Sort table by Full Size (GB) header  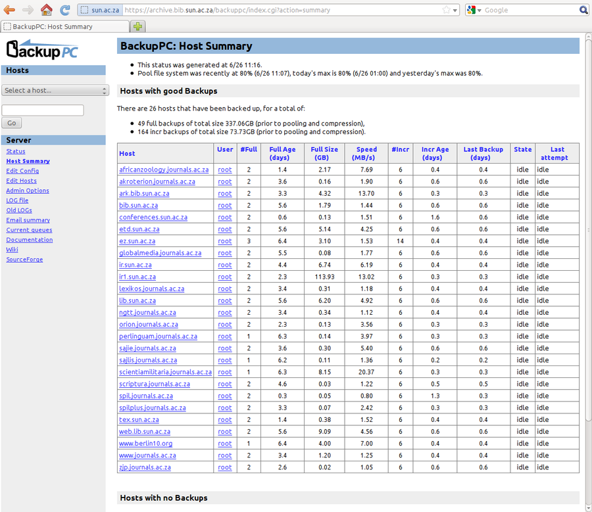(324, 154)
